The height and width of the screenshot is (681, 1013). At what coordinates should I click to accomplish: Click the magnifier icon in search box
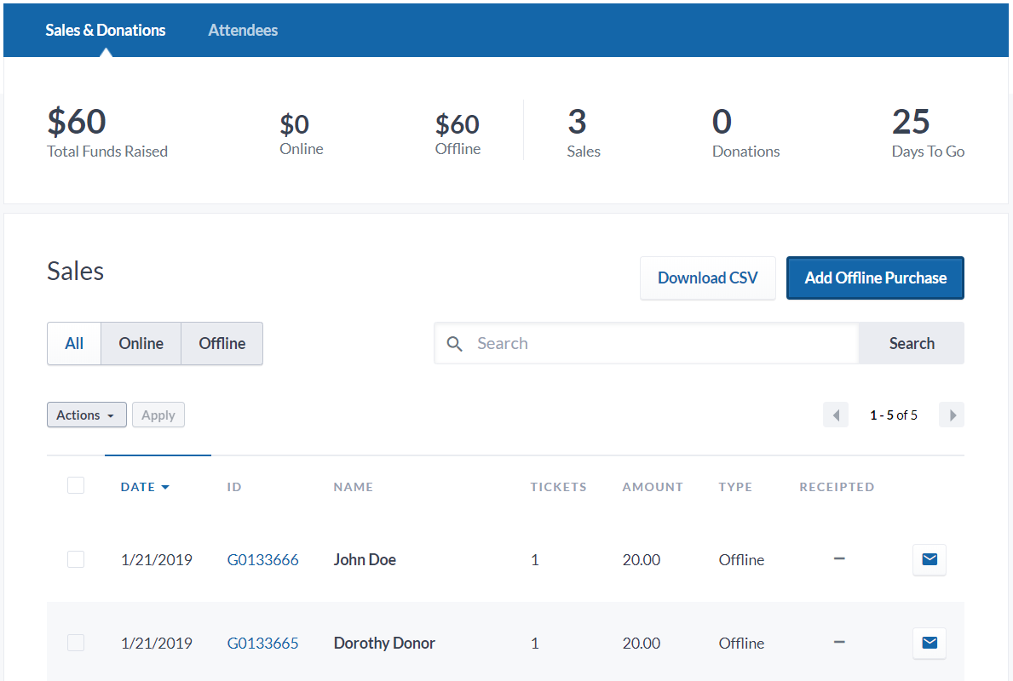click(x=455, y=344)
